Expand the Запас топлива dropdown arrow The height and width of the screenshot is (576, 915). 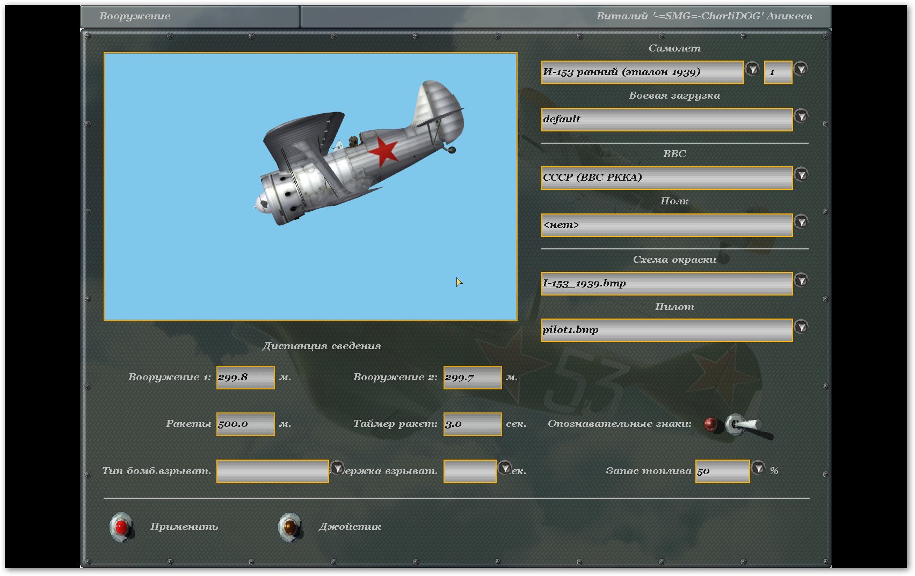758,468
